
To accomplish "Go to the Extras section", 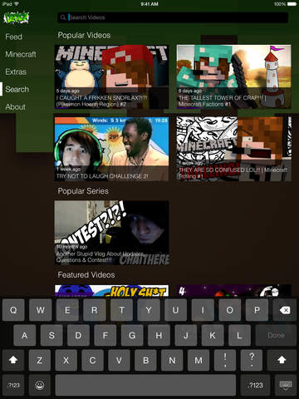I will (16, 71).
